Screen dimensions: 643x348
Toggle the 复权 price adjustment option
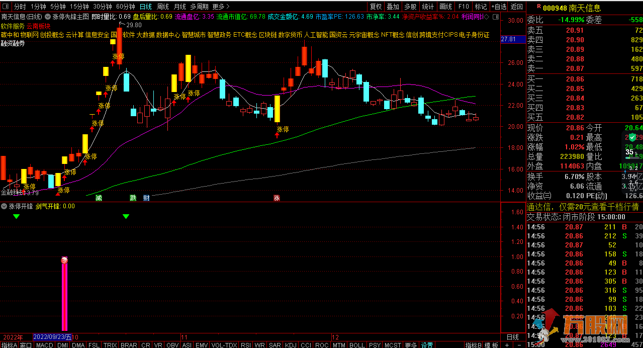click(x=376, y=7)
